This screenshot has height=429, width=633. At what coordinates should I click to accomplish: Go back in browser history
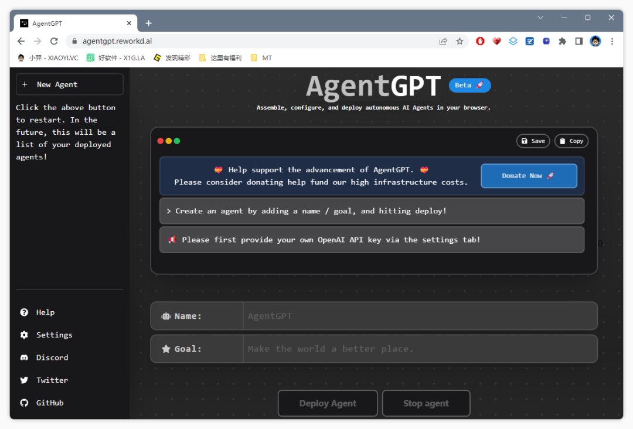pyautogui.click(x=21, y=41)
